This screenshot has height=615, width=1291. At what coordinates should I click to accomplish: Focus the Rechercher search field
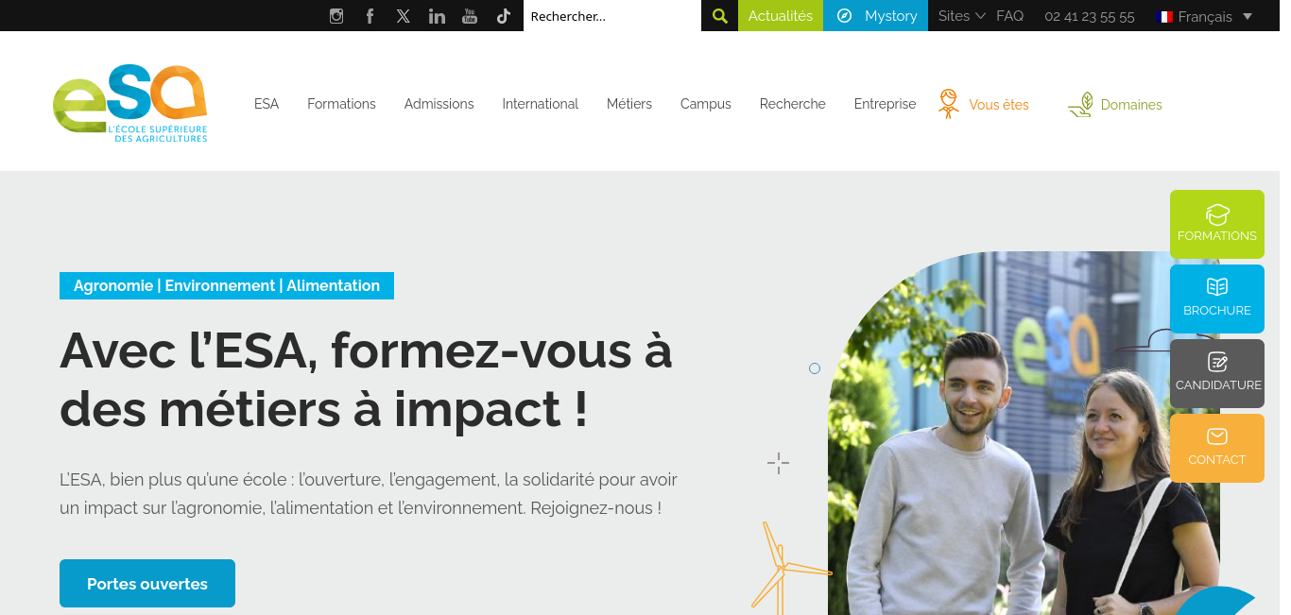click(x=612, y=16)
